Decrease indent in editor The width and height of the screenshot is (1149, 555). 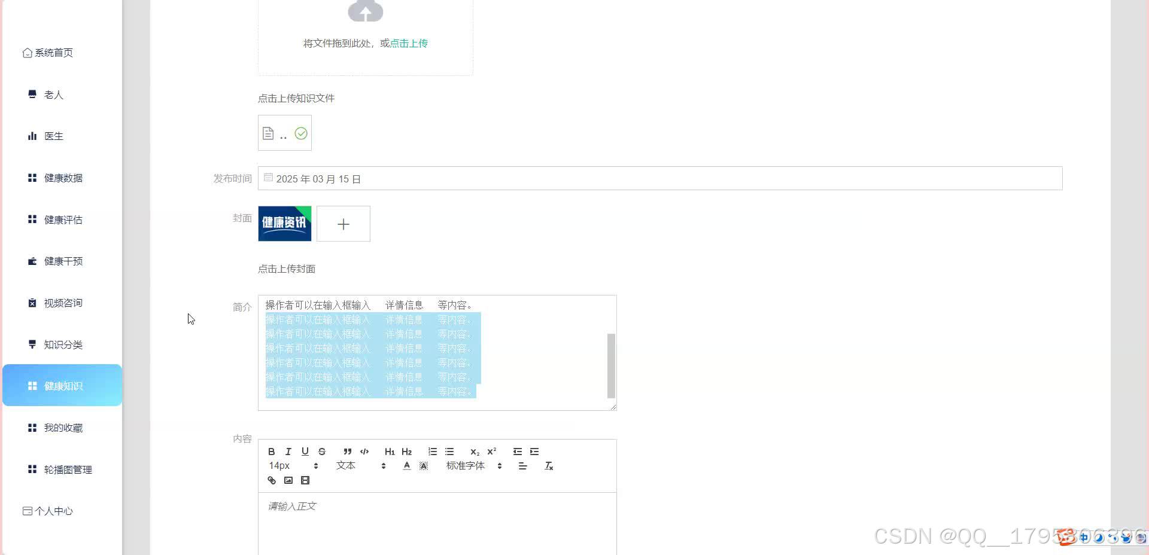(518, 452)
